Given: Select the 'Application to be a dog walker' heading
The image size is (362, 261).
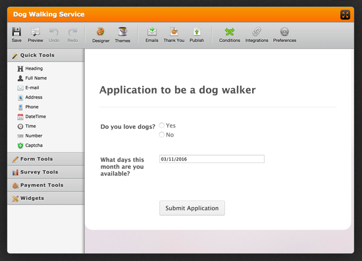Looking at the screenshot, I should pyautogui.click(x=177, y=90).
